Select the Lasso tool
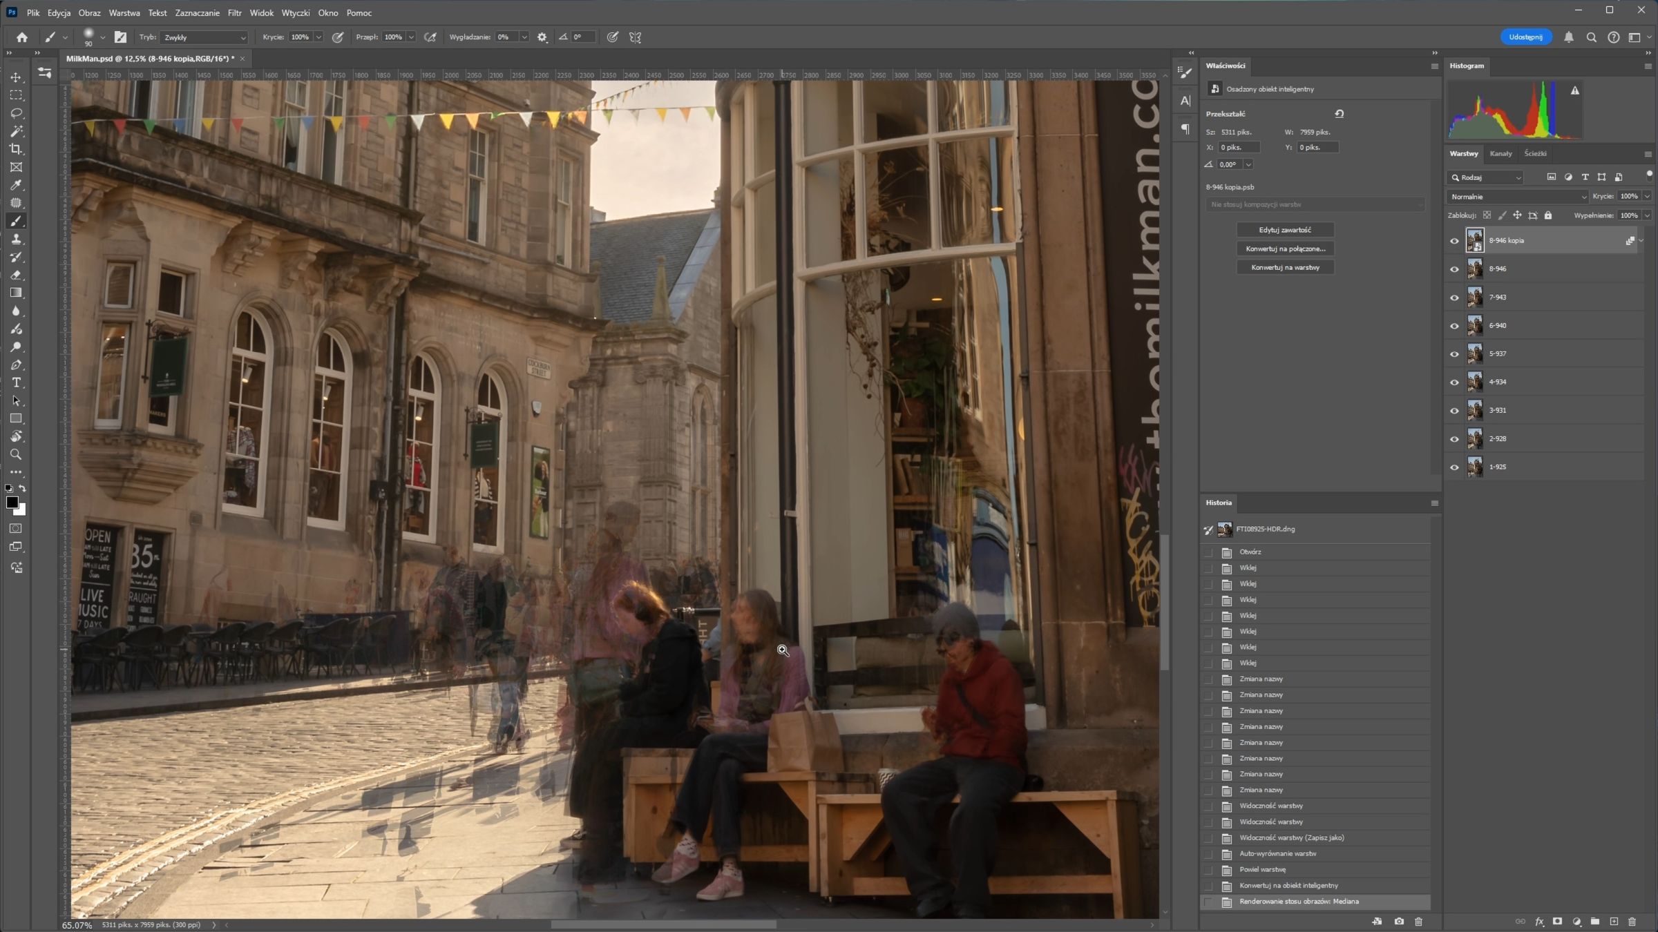1658x932 pixels. pyautogui.click(x=16, y=113)
